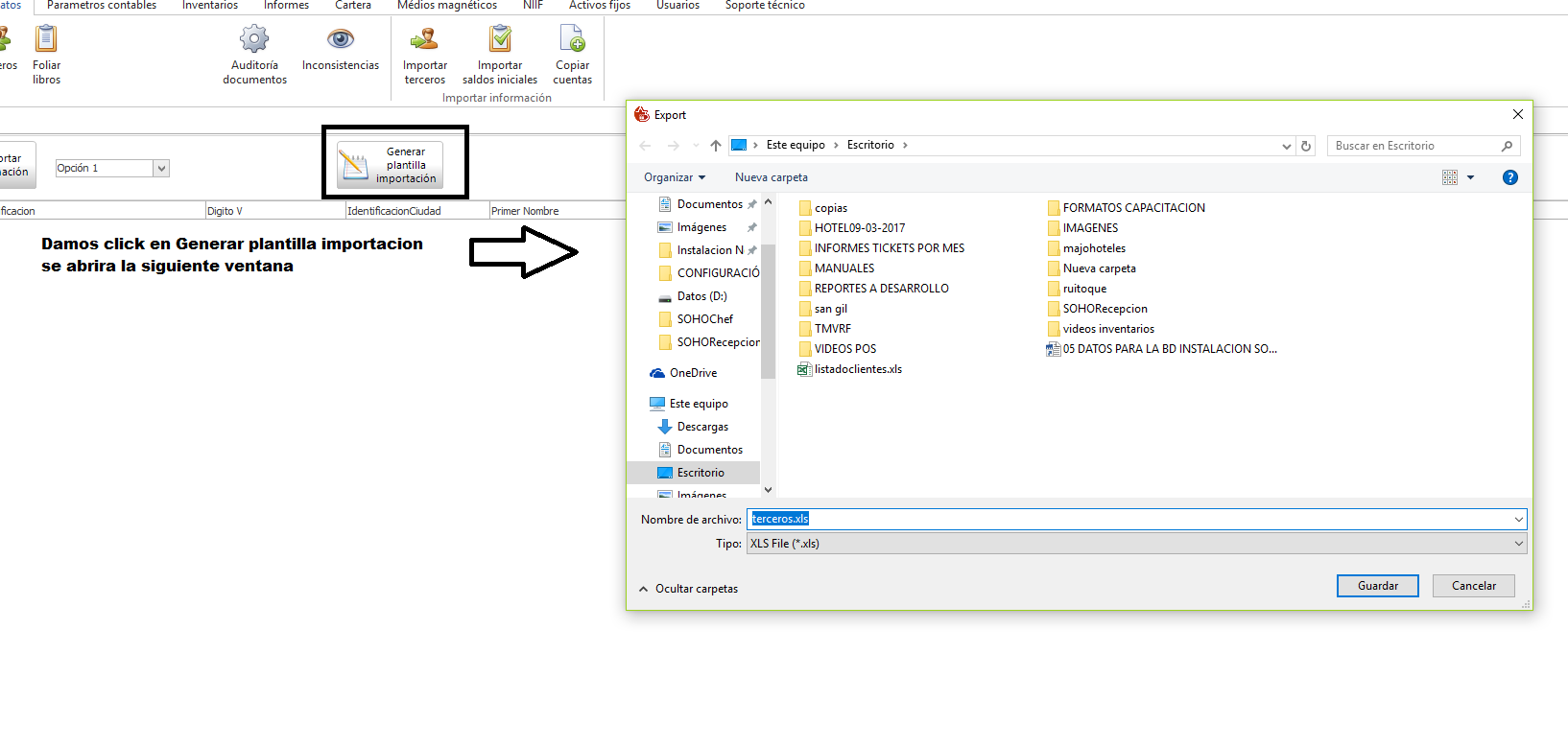
Task: Switch to the Activos fijos tab
Action: coord(599,6)
